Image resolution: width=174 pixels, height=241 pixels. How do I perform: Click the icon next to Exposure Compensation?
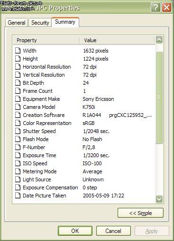click(x=18, y=187)
